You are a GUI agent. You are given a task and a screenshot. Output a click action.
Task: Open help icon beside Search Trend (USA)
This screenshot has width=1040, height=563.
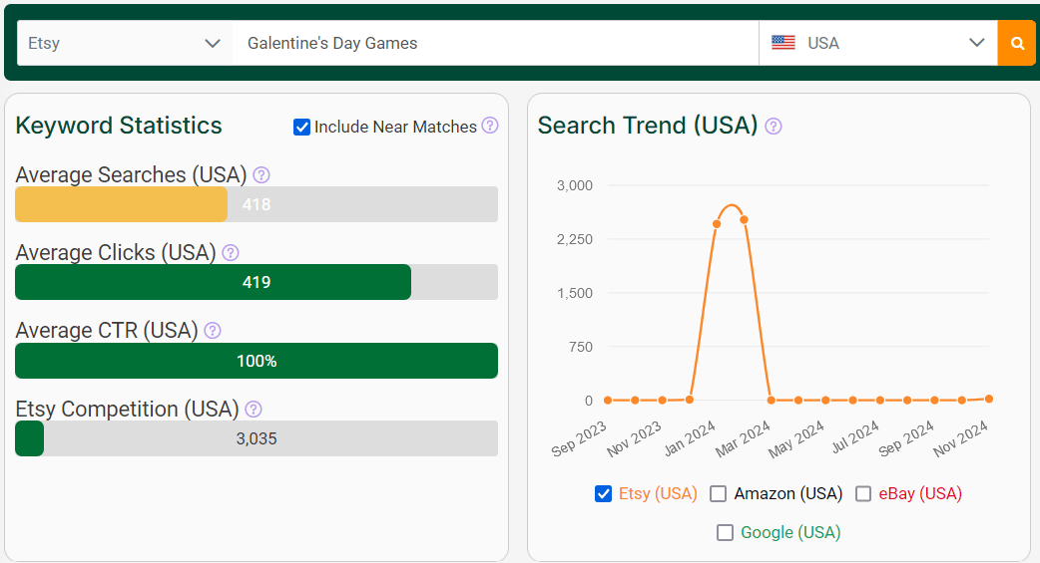tap(774, 126)
